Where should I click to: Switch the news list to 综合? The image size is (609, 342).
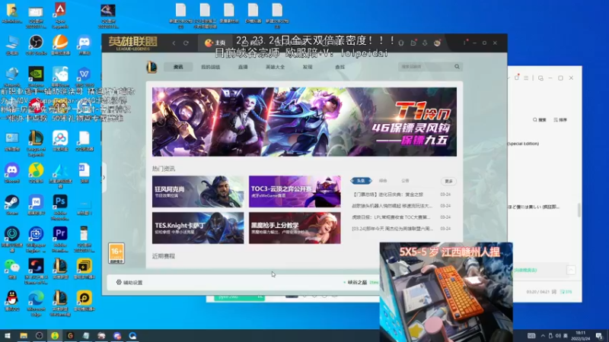tap(383, 181)
